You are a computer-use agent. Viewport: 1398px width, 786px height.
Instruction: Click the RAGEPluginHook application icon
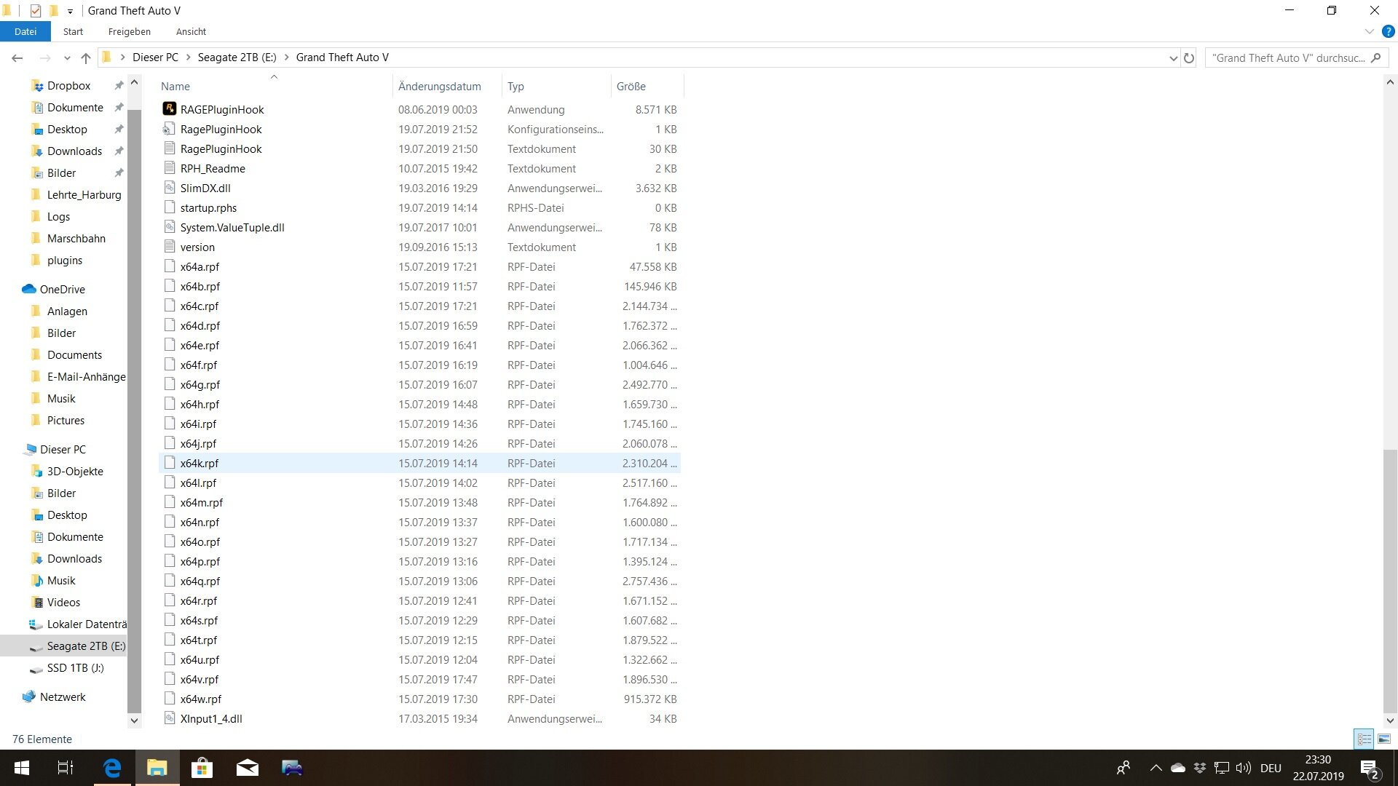tap(170, 109)
